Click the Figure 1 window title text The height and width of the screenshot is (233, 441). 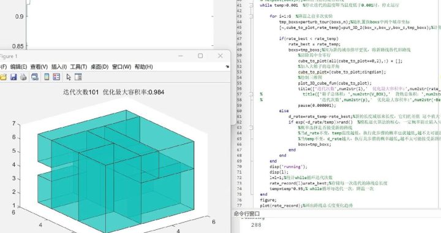click(x=9, y=56)
